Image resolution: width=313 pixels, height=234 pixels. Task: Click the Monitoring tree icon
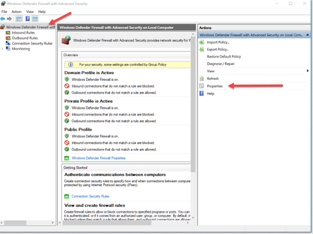click(8, 49)
